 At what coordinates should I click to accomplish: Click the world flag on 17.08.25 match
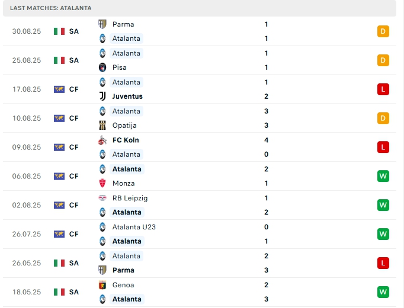(59, 89)
